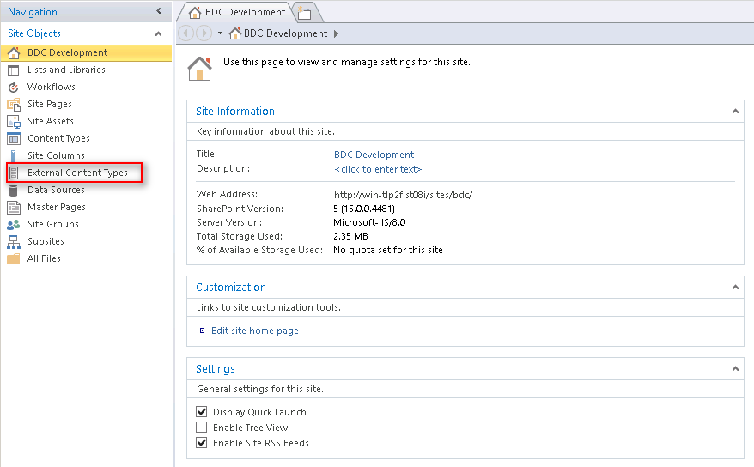
Task: Click the Data Sources cylinder icon
Action: click(14, 191)
